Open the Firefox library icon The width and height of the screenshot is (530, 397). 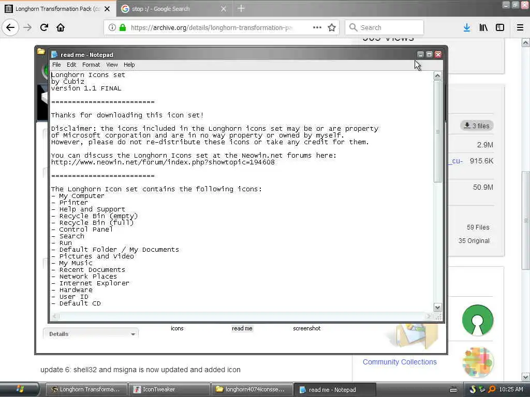483,27
